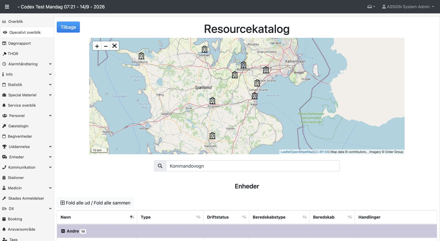This screenshot has height=241, width=440.
Task: Click the Resourcekatalog page title
Action: point(247,29)
